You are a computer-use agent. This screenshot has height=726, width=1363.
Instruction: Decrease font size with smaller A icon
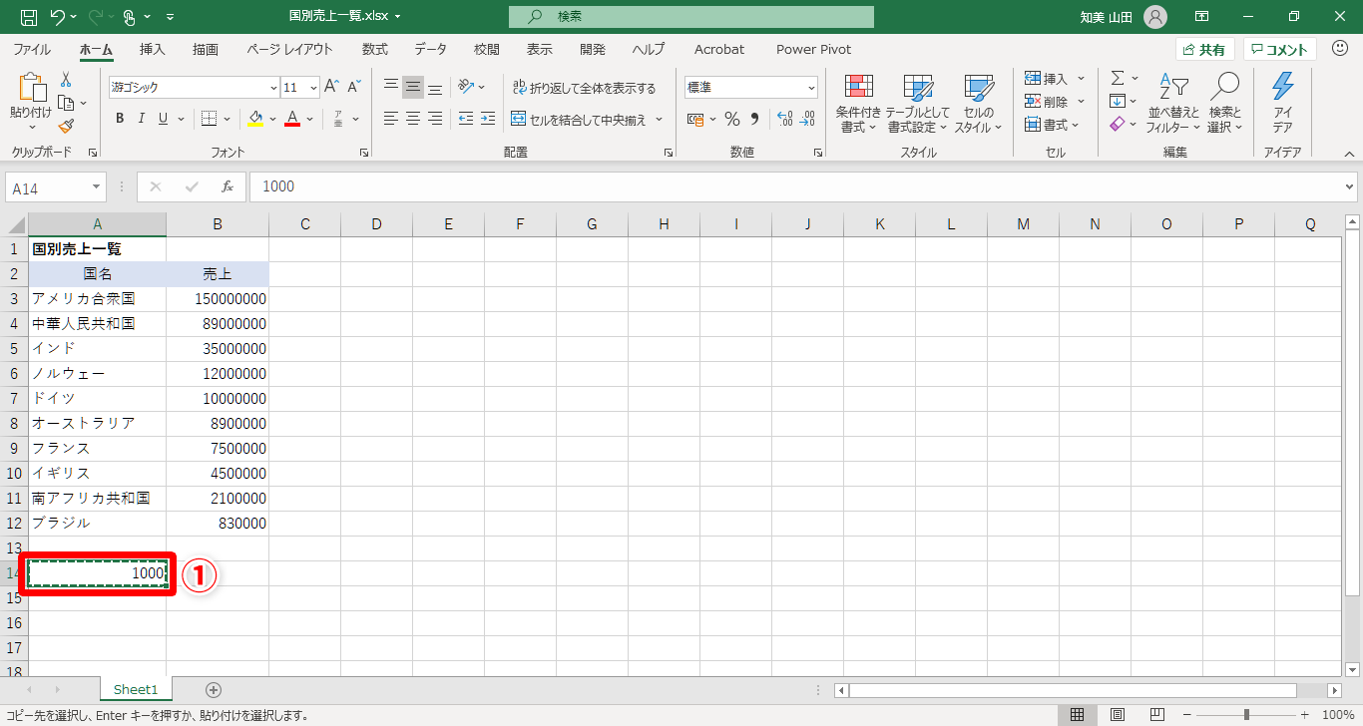[354, 87]
